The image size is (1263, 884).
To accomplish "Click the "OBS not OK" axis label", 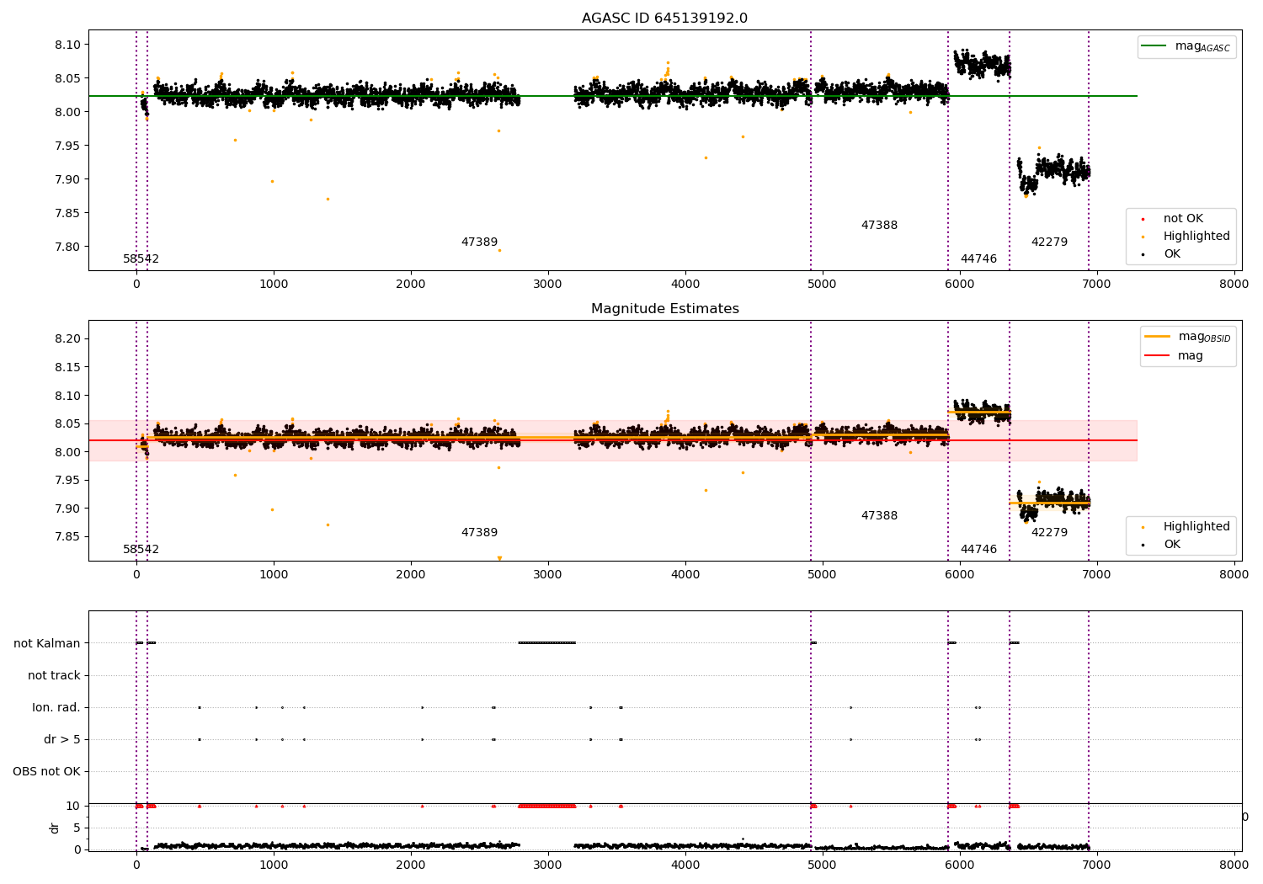I will [x=46, y=771].
